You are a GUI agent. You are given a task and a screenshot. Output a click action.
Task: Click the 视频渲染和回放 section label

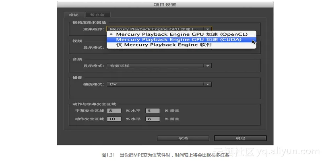(89, 22)
